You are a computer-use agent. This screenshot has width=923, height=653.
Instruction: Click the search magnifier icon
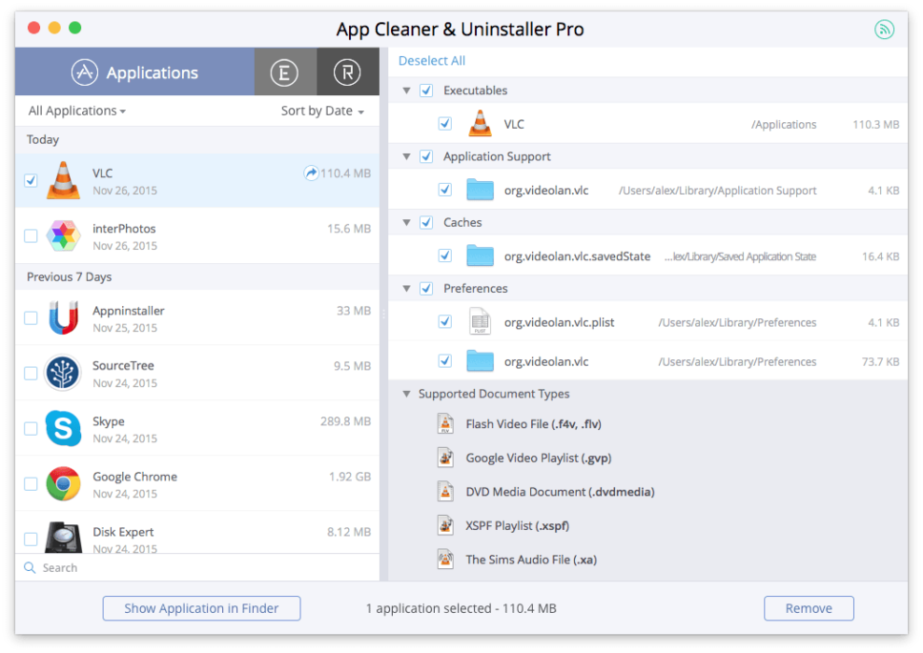tap(30, 568)
